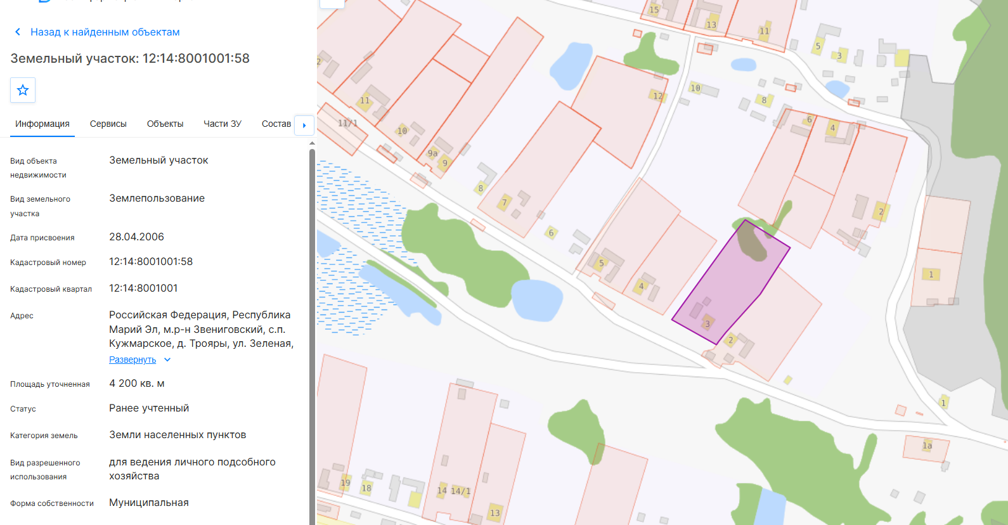The width and height of the screenshot is (1008, 525).
Task: Click the chevron next to Развернуть
Action: click(167, 360)
